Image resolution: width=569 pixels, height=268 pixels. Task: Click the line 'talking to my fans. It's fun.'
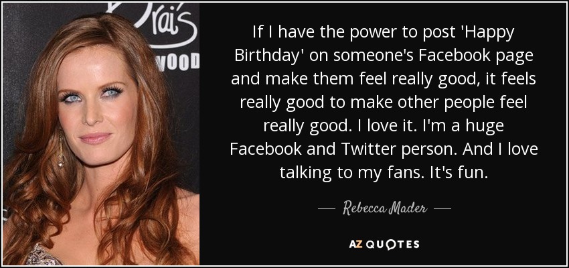coord(384,173)
